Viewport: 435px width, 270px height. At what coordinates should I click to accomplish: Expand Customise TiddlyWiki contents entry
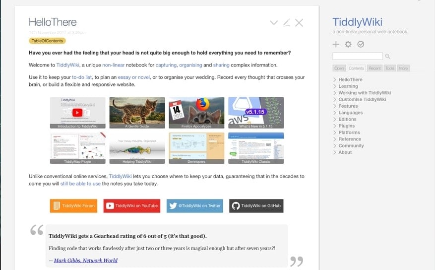point(335,99)
